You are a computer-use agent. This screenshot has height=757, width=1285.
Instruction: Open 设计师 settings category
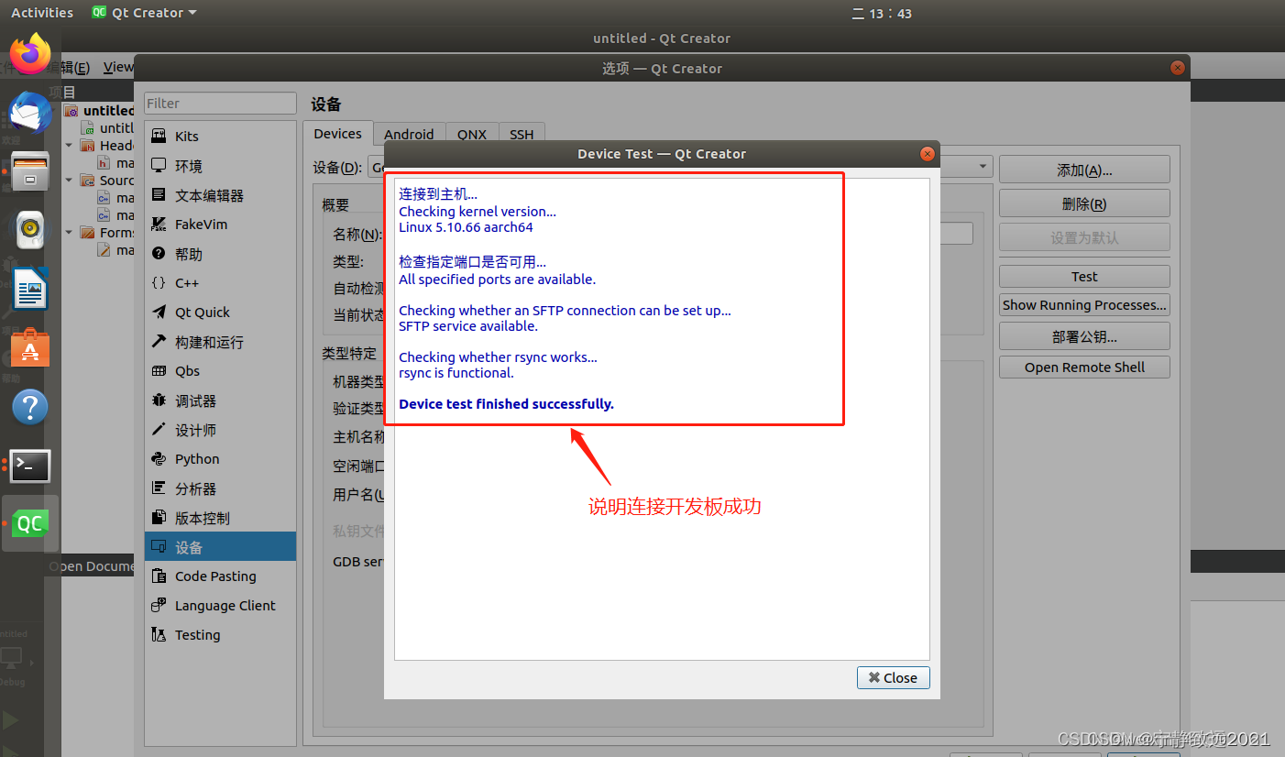[220, 430]
